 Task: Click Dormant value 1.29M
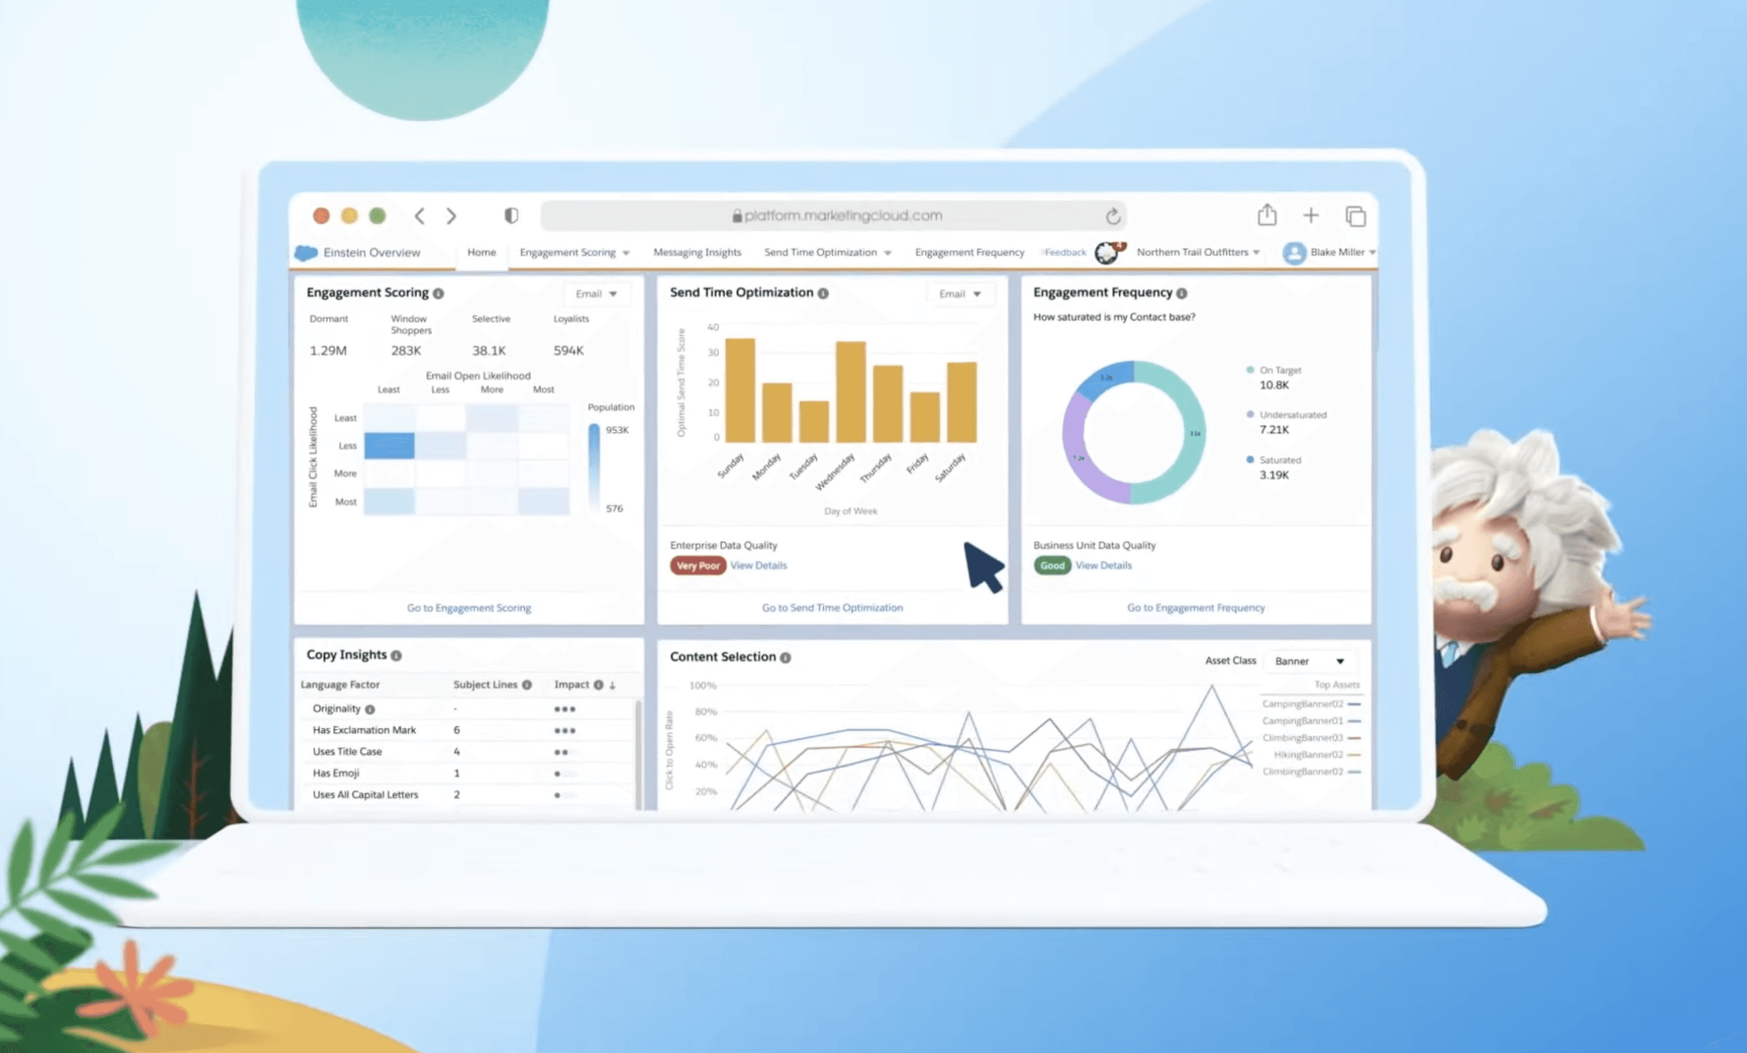pos(328,351)
